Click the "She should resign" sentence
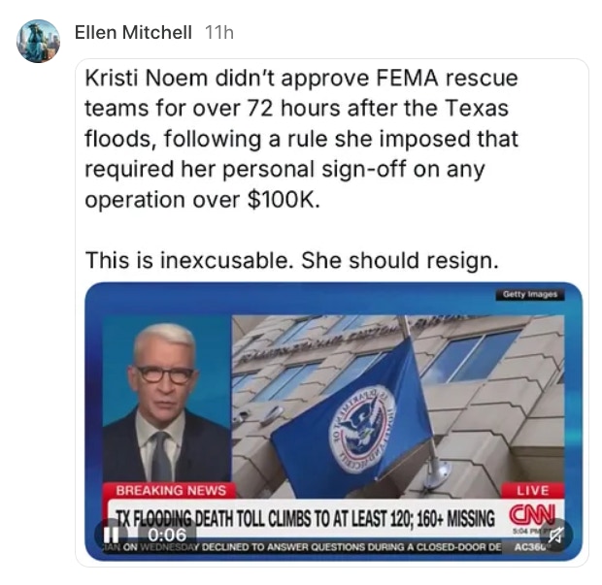This screenshot has height=585, width=602. [400, 260]
